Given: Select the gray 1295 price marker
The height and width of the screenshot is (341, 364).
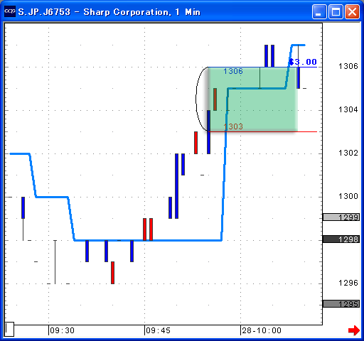Looking at the screenshot, I should (341, 304).
